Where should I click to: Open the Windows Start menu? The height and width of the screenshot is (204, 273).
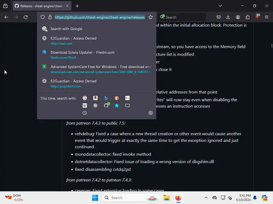[95, 198]
